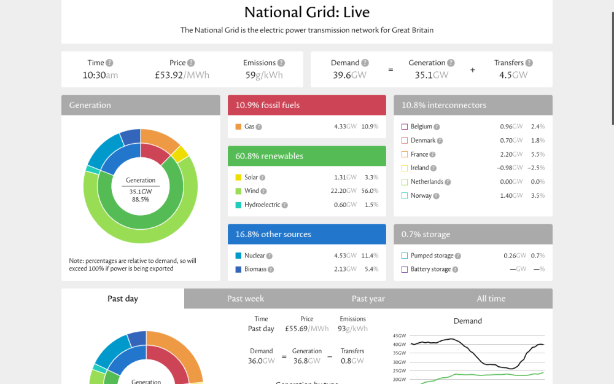Click the 60.8% renewables header
Image resolution: width=614 pixels, height=384 pixels.
tap(307, 156)
